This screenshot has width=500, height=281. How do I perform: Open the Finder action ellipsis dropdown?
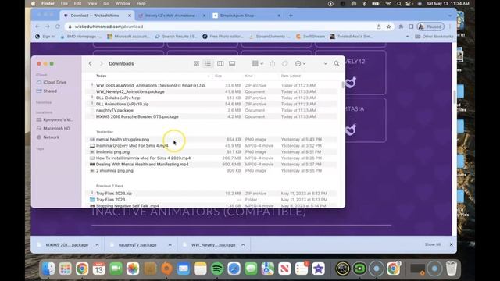[300, 64]
